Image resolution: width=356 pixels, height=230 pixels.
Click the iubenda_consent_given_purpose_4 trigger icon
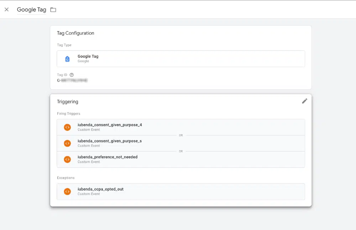pos(67,127)
